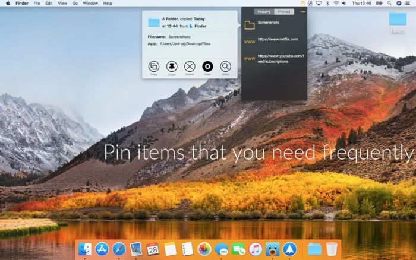
Task: Click the AirPlay icon in menu bar
Action: (x=319, y=3)
